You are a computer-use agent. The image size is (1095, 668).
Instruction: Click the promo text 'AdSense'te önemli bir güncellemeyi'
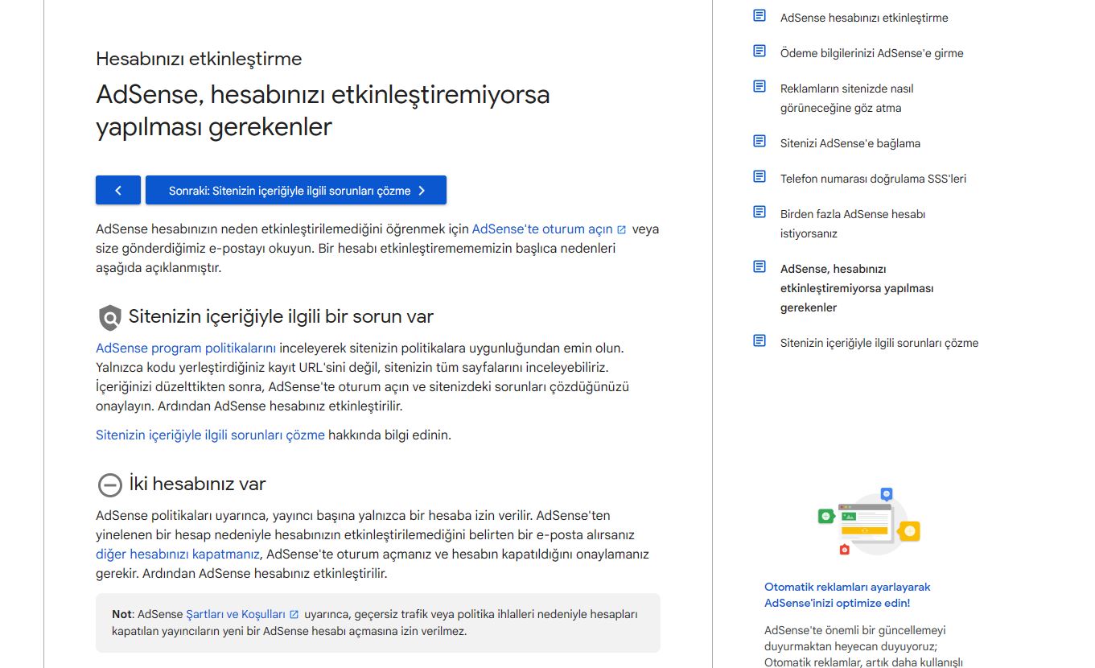(x=854, y=630)
